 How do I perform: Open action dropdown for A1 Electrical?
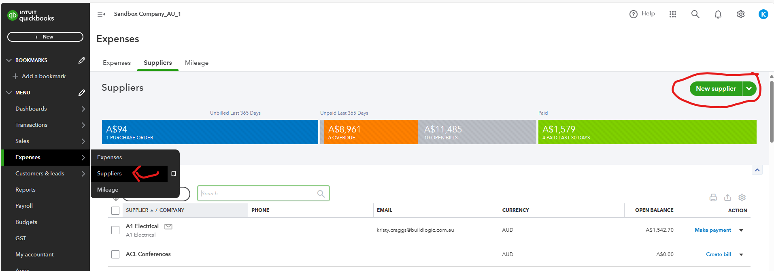pos(741,230)
